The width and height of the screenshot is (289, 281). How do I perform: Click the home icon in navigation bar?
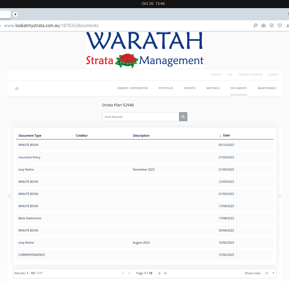pos(17,89)
